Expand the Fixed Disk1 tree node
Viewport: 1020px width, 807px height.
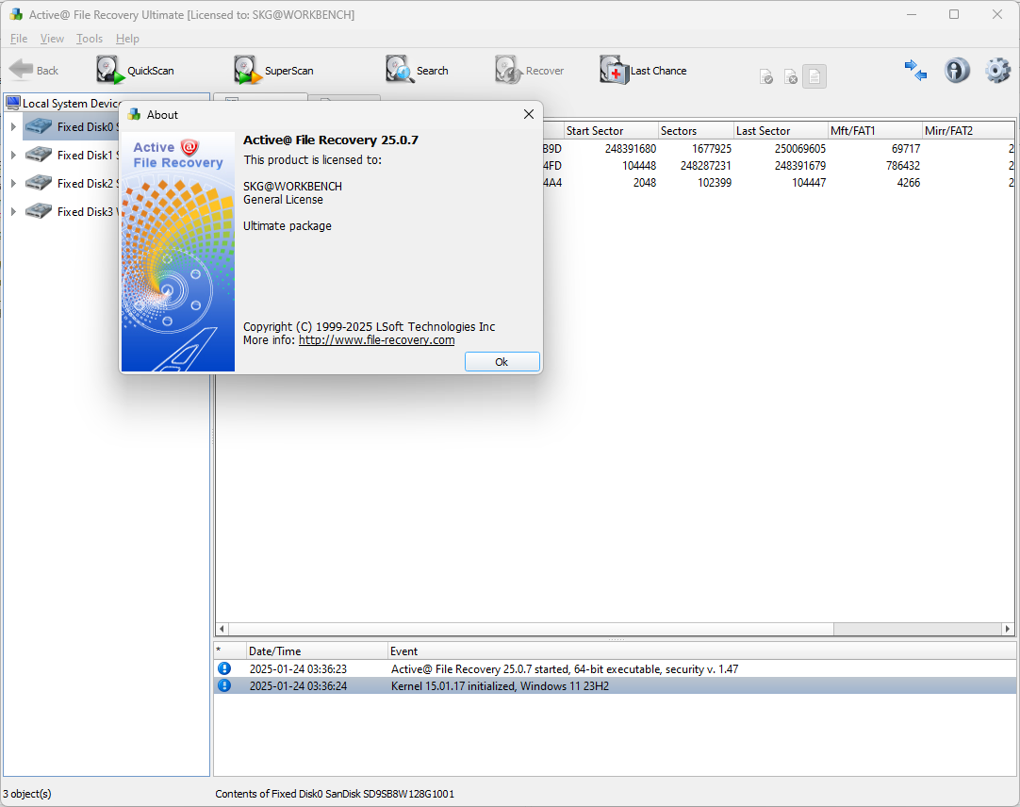point(13,155)
